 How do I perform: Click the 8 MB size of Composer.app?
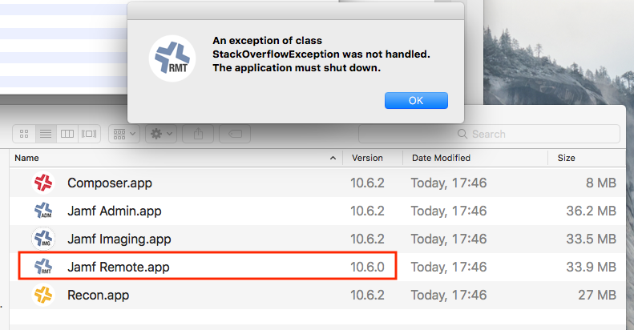tap(601, 183)
